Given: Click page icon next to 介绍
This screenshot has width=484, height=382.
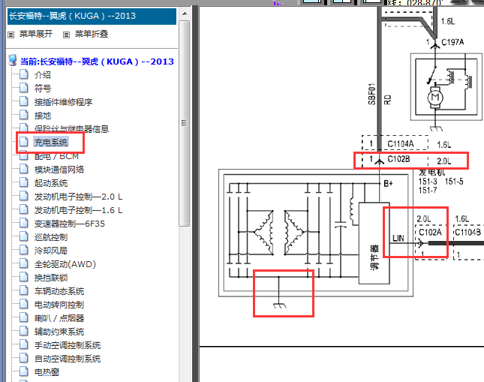Looking at the screenshot, I should click(x=24, y=74).
